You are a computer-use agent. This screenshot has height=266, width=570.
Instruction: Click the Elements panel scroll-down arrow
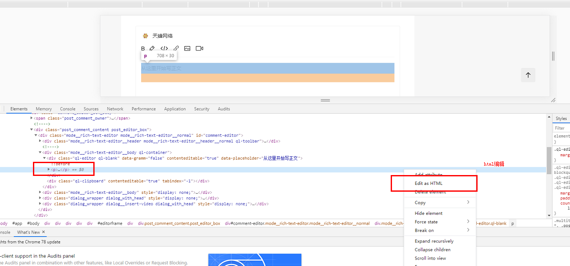[x=549, y=215]
